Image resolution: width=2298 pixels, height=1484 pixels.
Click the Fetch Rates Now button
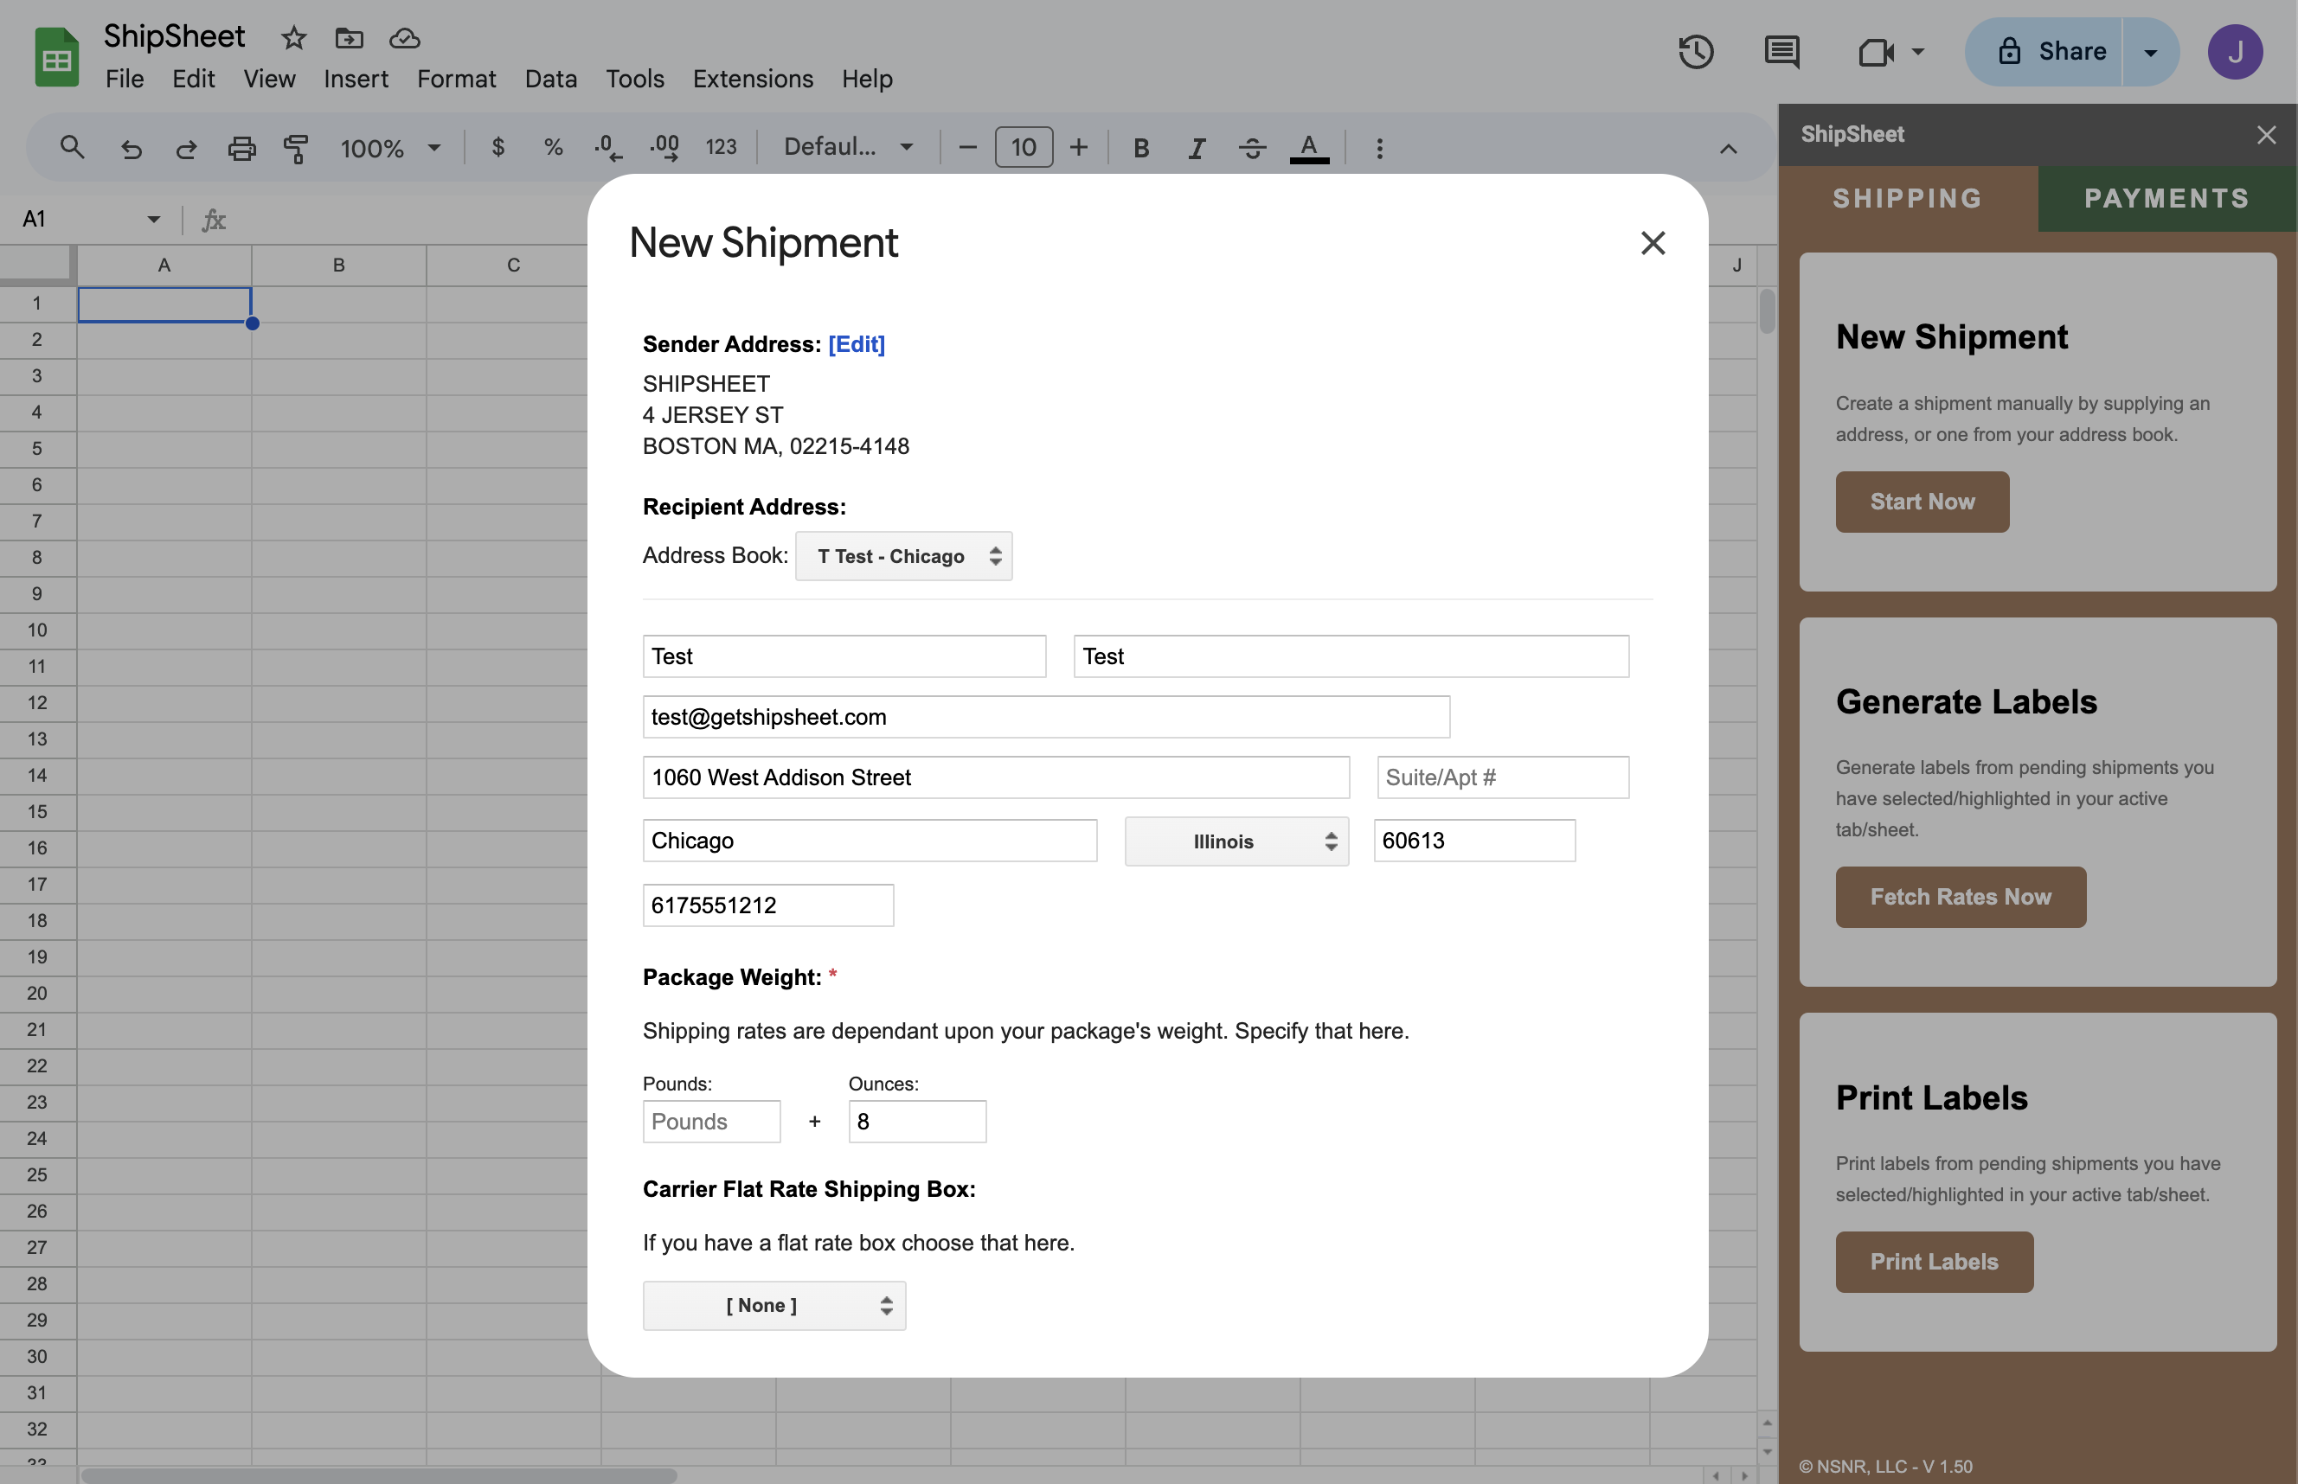coord(1960,897)
